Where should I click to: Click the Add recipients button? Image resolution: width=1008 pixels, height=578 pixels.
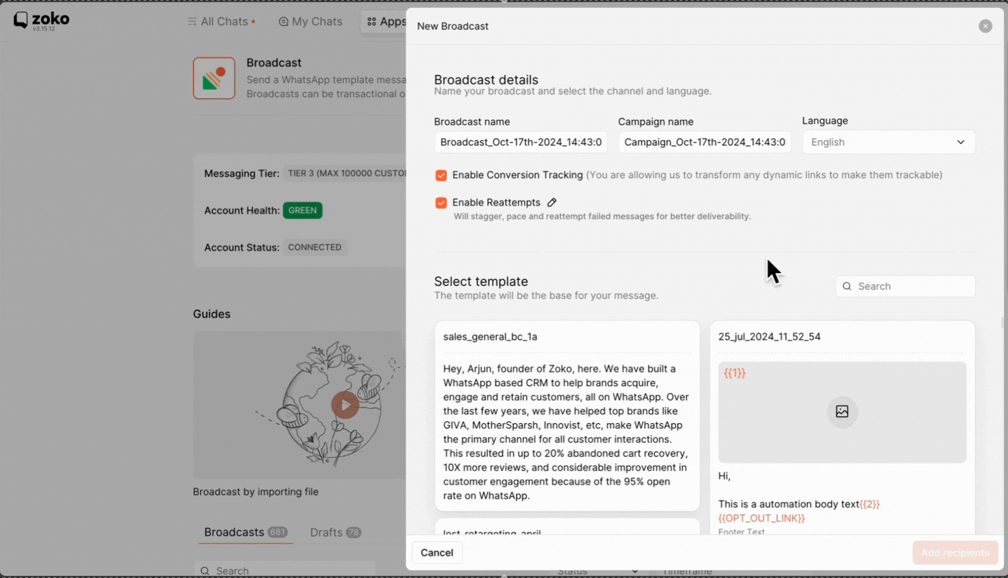(x=955, y=553)
